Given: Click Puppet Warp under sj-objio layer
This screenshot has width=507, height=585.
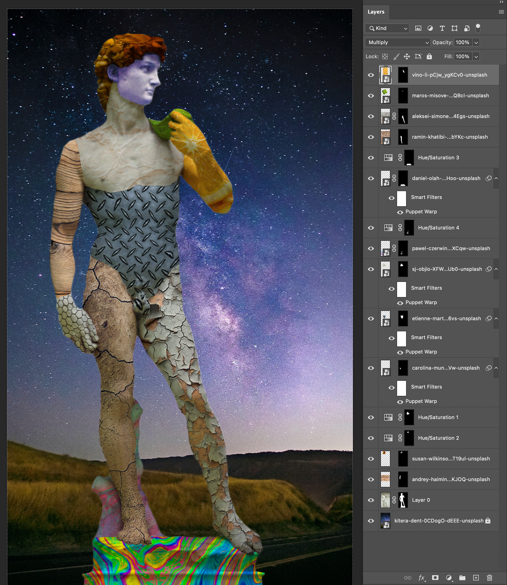Looking at the screenshot, I should click(421, 303).
